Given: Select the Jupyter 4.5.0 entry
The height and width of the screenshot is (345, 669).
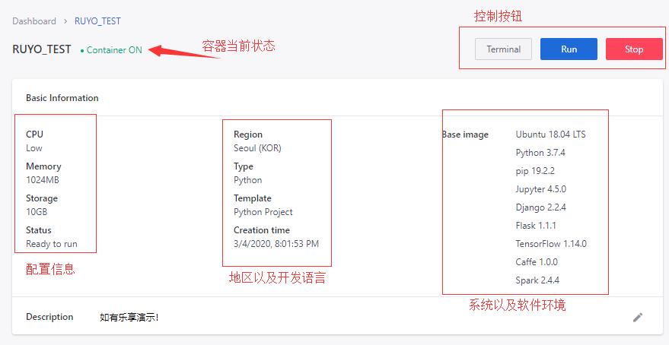Looking at the screenshot, I should coord(540,189).
